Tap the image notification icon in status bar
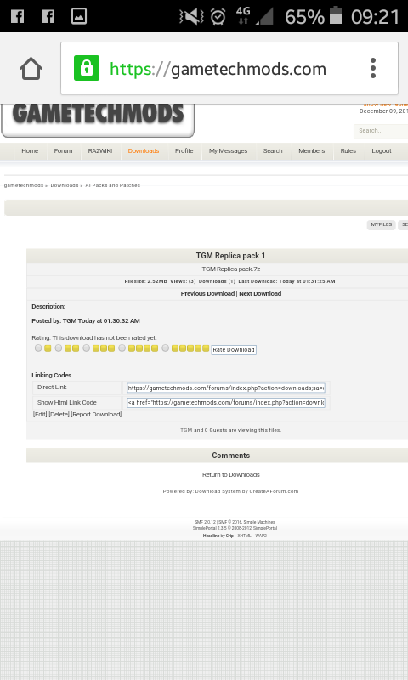The width and height of the screenshot is (408, 680). [79, 16]
